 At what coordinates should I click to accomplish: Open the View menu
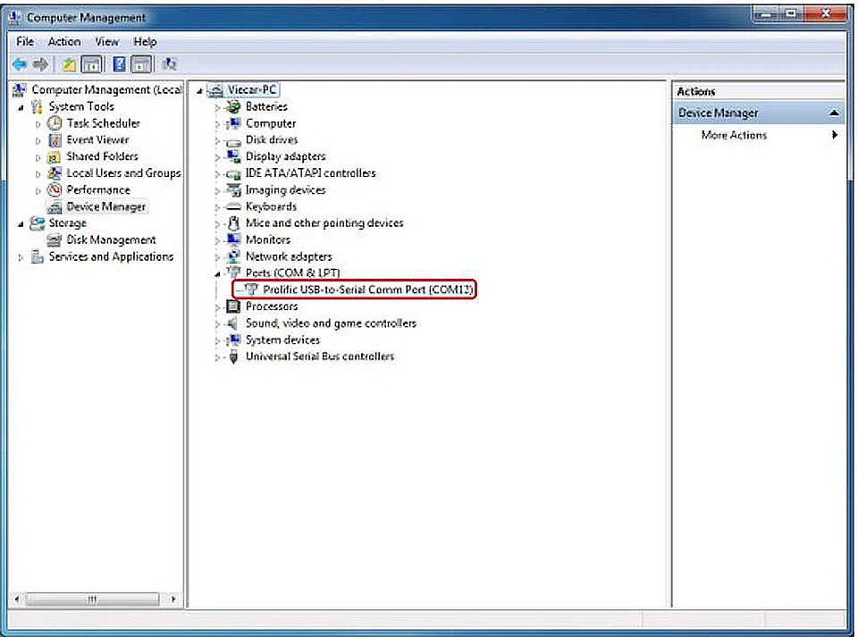pyautogui.click(x=106, y=42)
